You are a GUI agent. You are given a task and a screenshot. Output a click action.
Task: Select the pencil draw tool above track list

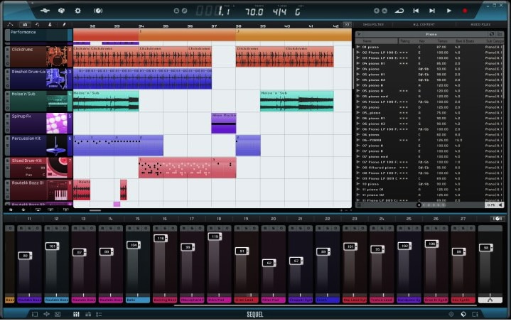click(x=64, y=24)
